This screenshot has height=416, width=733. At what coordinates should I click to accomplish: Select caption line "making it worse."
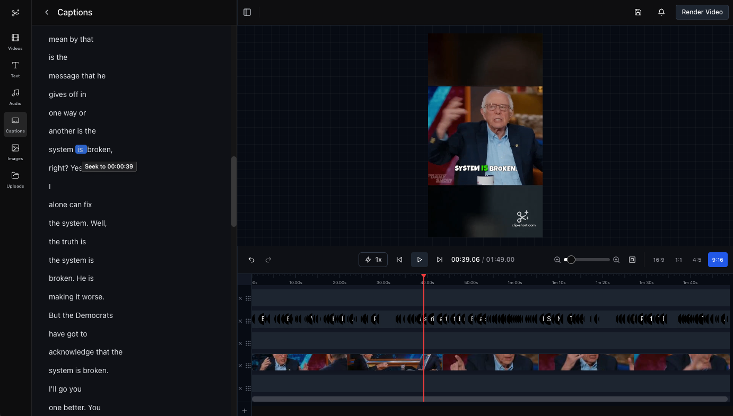click(x=76, y=297)
